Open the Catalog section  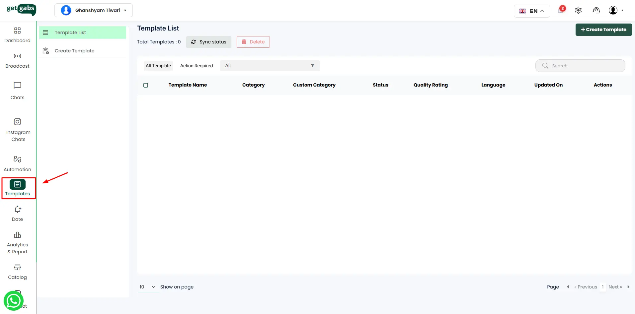[x=17, y=272]
